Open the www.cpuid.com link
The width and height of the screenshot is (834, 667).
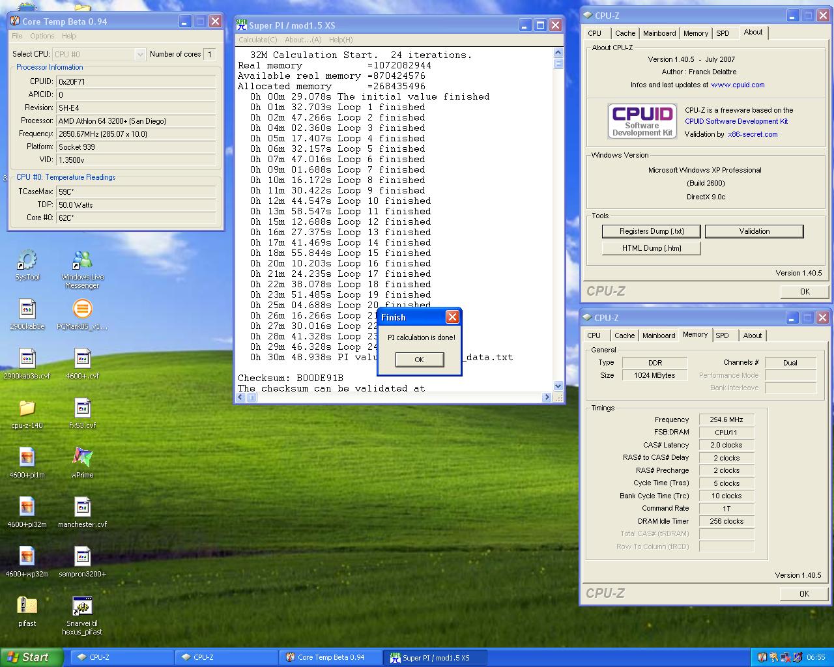(738, 85)
